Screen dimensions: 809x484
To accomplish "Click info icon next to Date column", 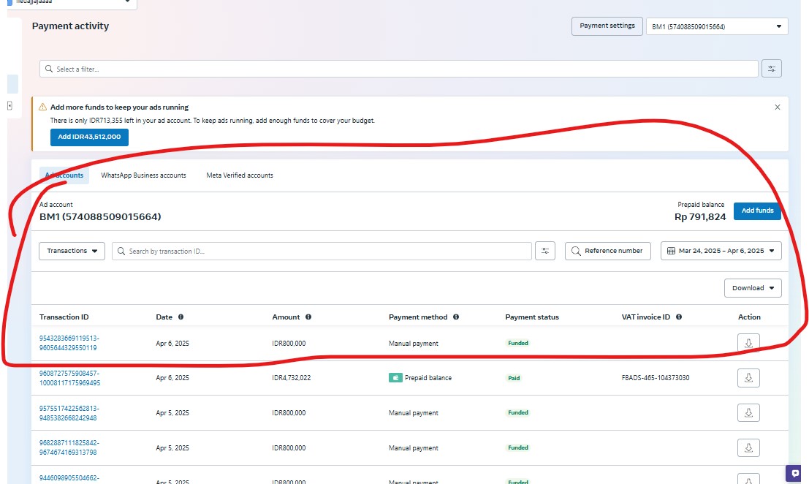I will (181, 317).
